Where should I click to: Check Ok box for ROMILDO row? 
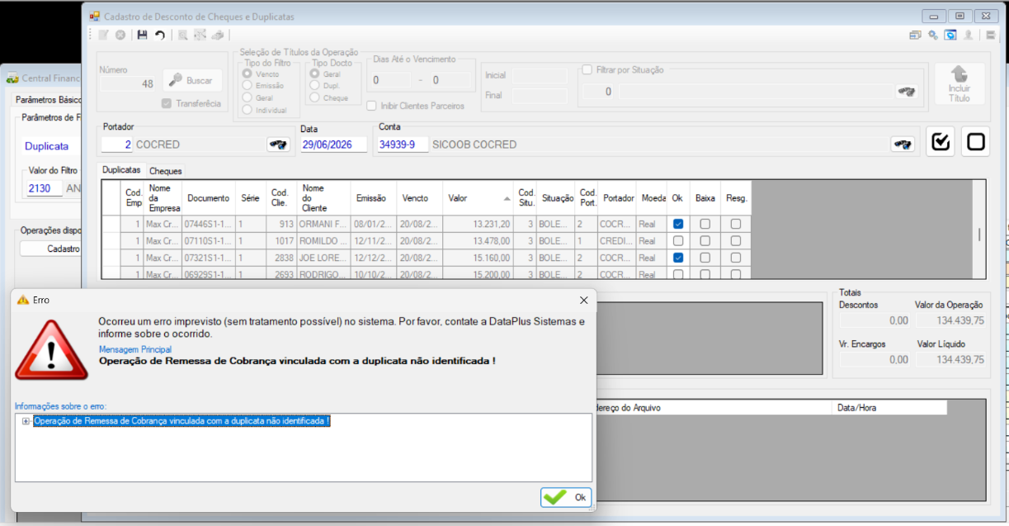coord(678,241)
